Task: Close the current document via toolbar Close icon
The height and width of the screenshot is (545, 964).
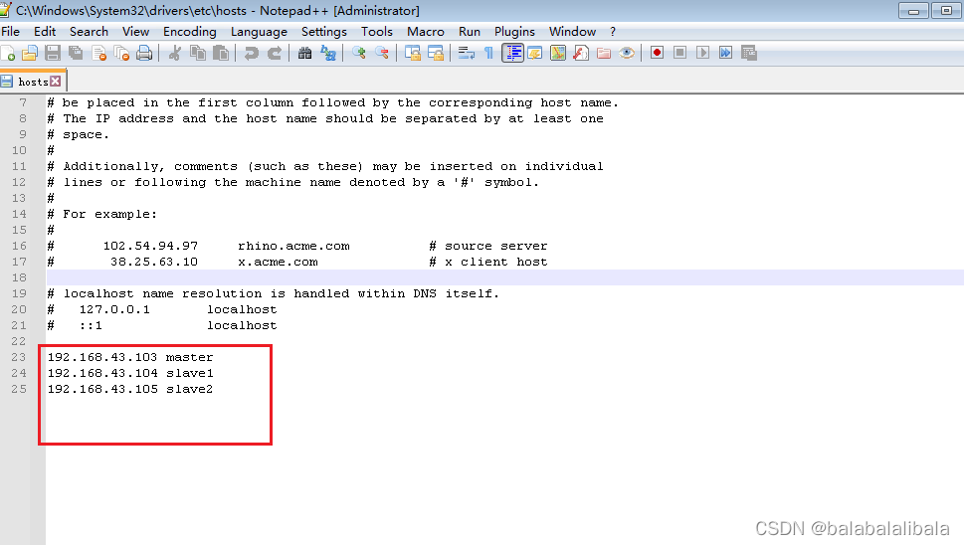Action: pos(98,54)
